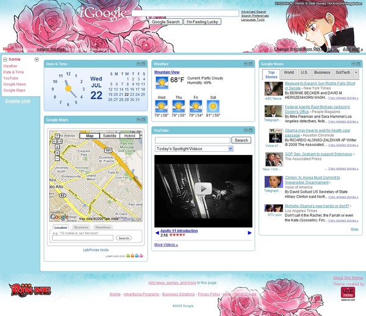Pan the map down with arrow control
The width and height of the screenshot is (366, 316).
[57, 146]
